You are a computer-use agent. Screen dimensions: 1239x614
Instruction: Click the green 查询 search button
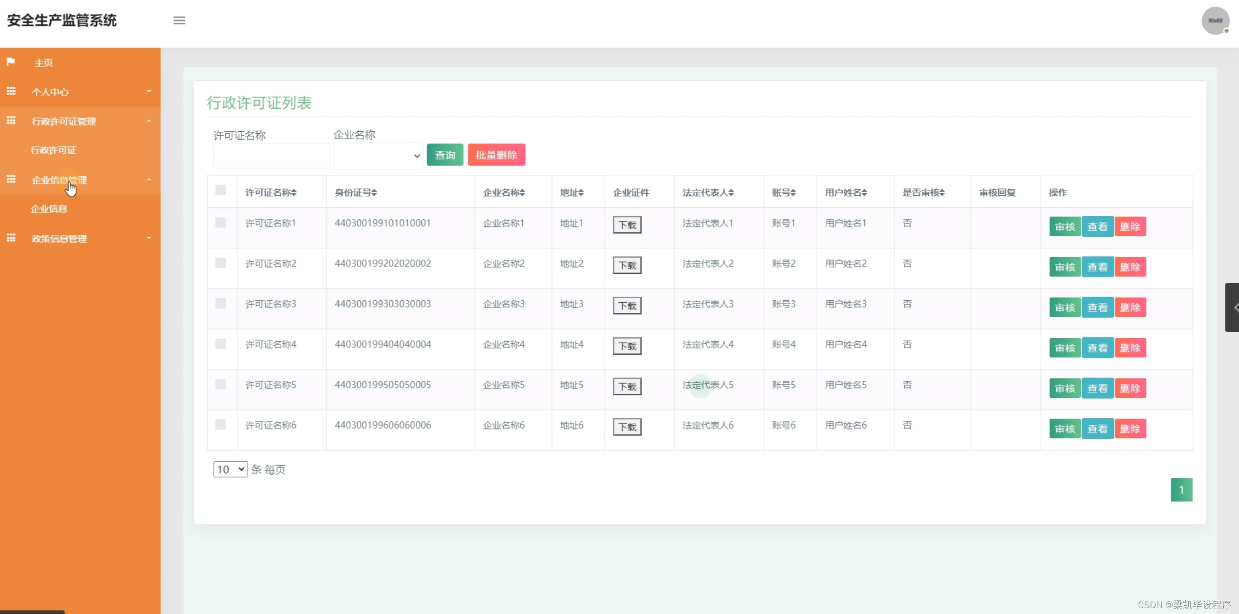tap(445, 155)
